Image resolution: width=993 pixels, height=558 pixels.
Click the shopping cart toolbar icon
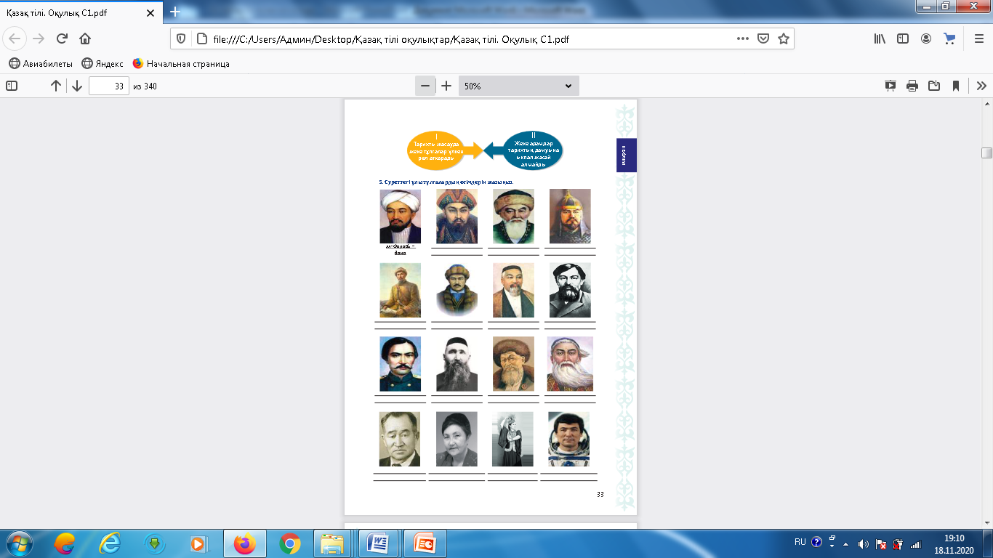(949, 39)
